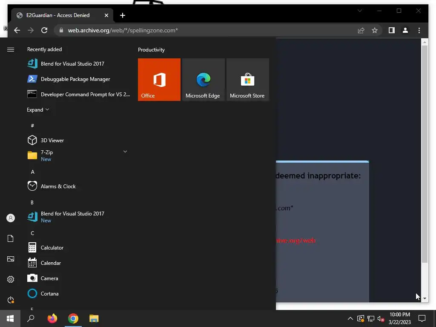Launch Alarms & Clock
Screen dimensions: 436x327
pos(79,186)
